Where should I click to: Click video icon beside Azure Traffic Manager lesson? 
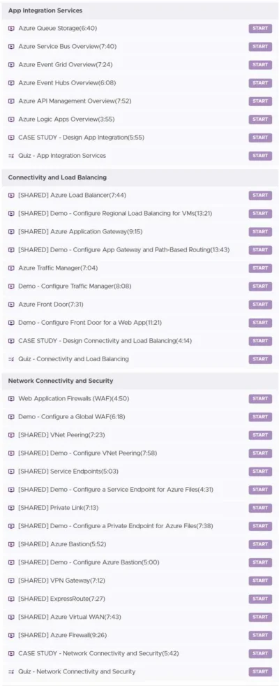pos(11,268)
